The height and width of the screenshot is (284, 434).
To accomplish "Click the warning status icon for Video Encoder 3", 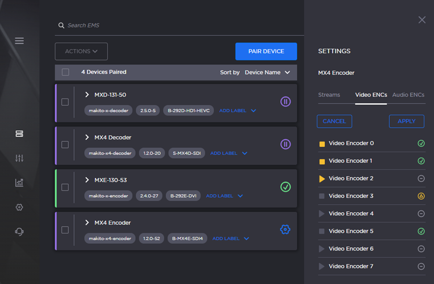I will [x=421, y=196].
